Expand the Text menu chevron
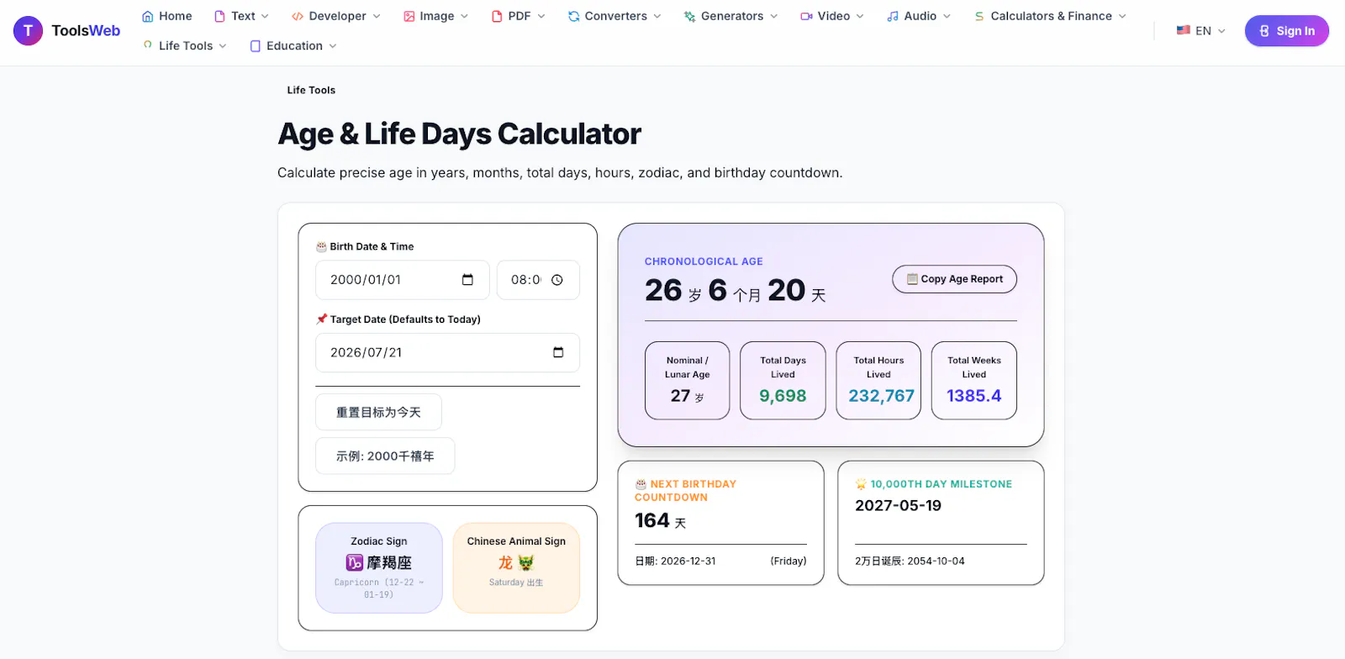The image size is (1345, 659). pyautogui.click(x=265, y=16)
